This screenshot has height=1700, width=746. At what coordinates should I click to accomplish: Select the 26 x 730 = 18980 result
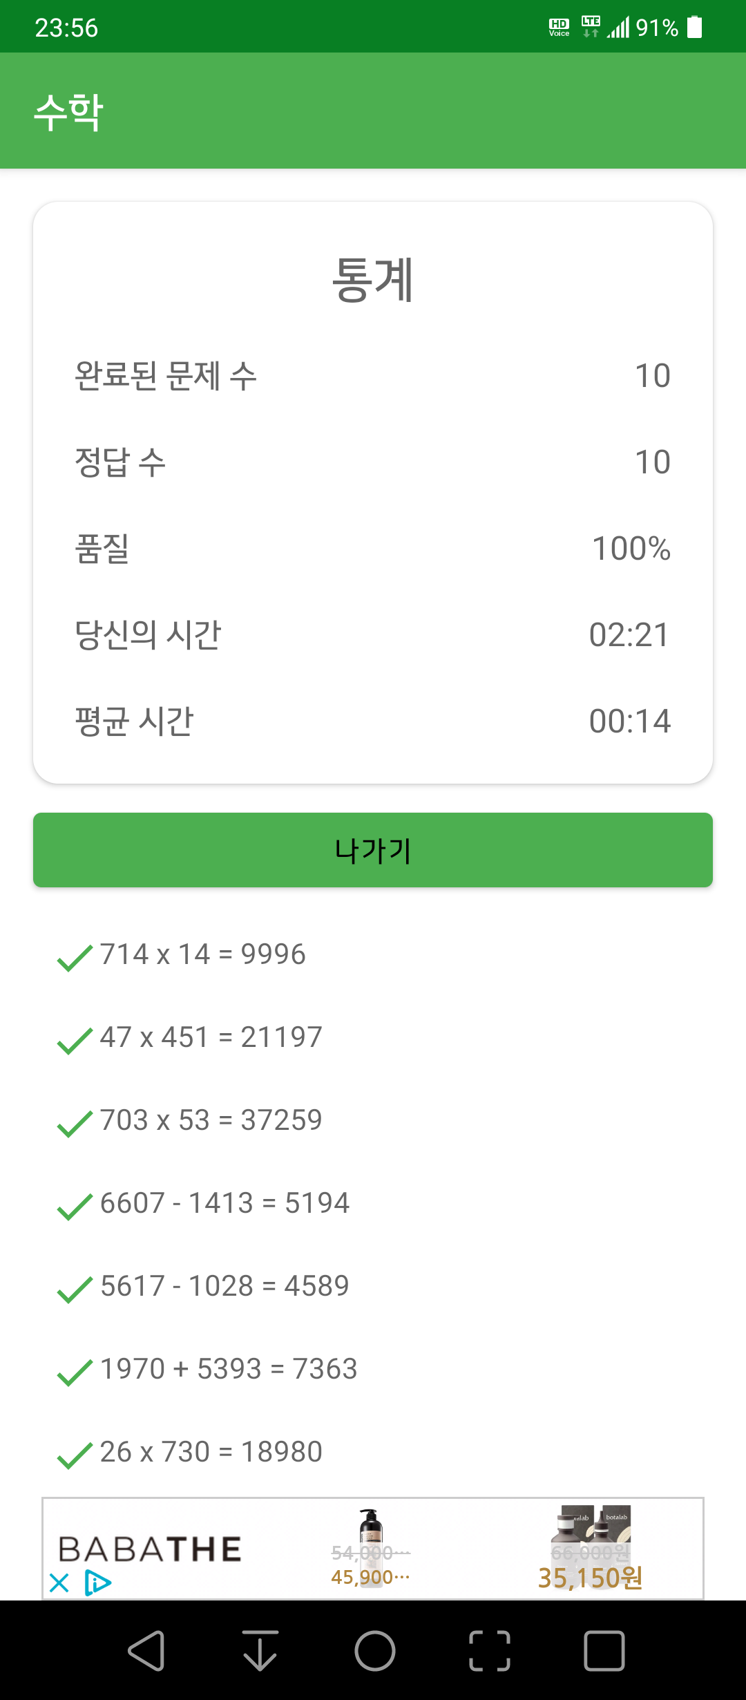[x=211, y=1452]
